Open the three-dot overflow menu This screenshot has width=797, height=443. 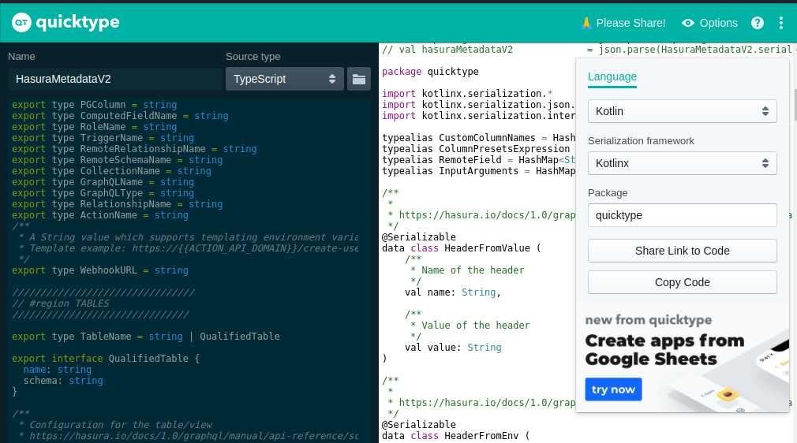tap(781, 23)
